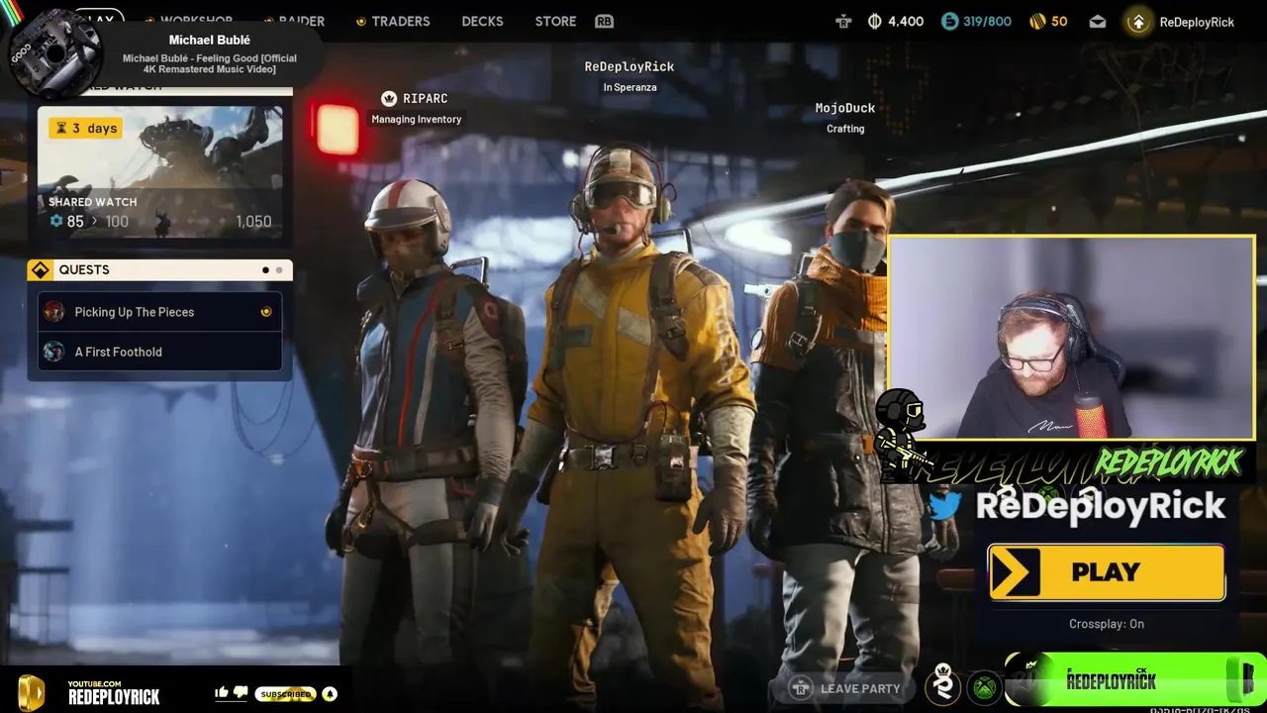This screenshot has height=713, width=1267.
Task: Click the 3 days timer badge
Action: (x=86, y=128)
